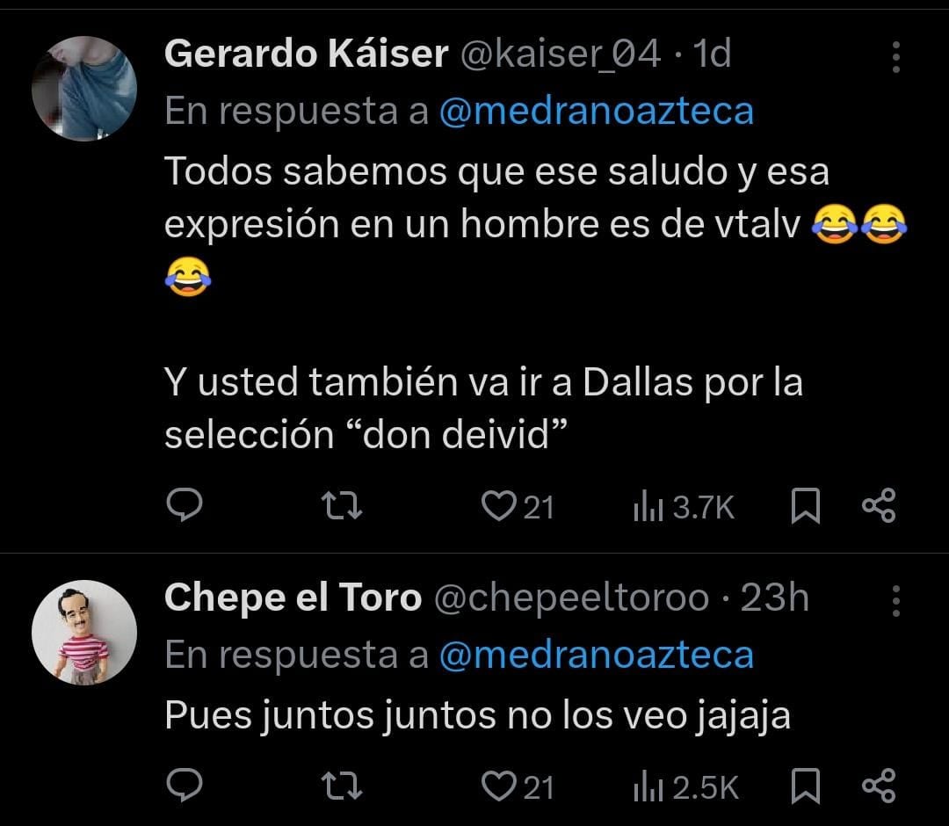Open the more options menu on Chepe's tweet
The height and width of the screenshot is (826, 949).
tap(896, 600)
